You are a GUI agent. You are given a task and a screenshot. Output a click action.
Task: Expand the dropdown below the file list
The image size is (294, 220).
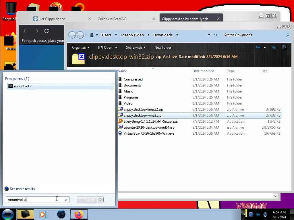[275, 196]
